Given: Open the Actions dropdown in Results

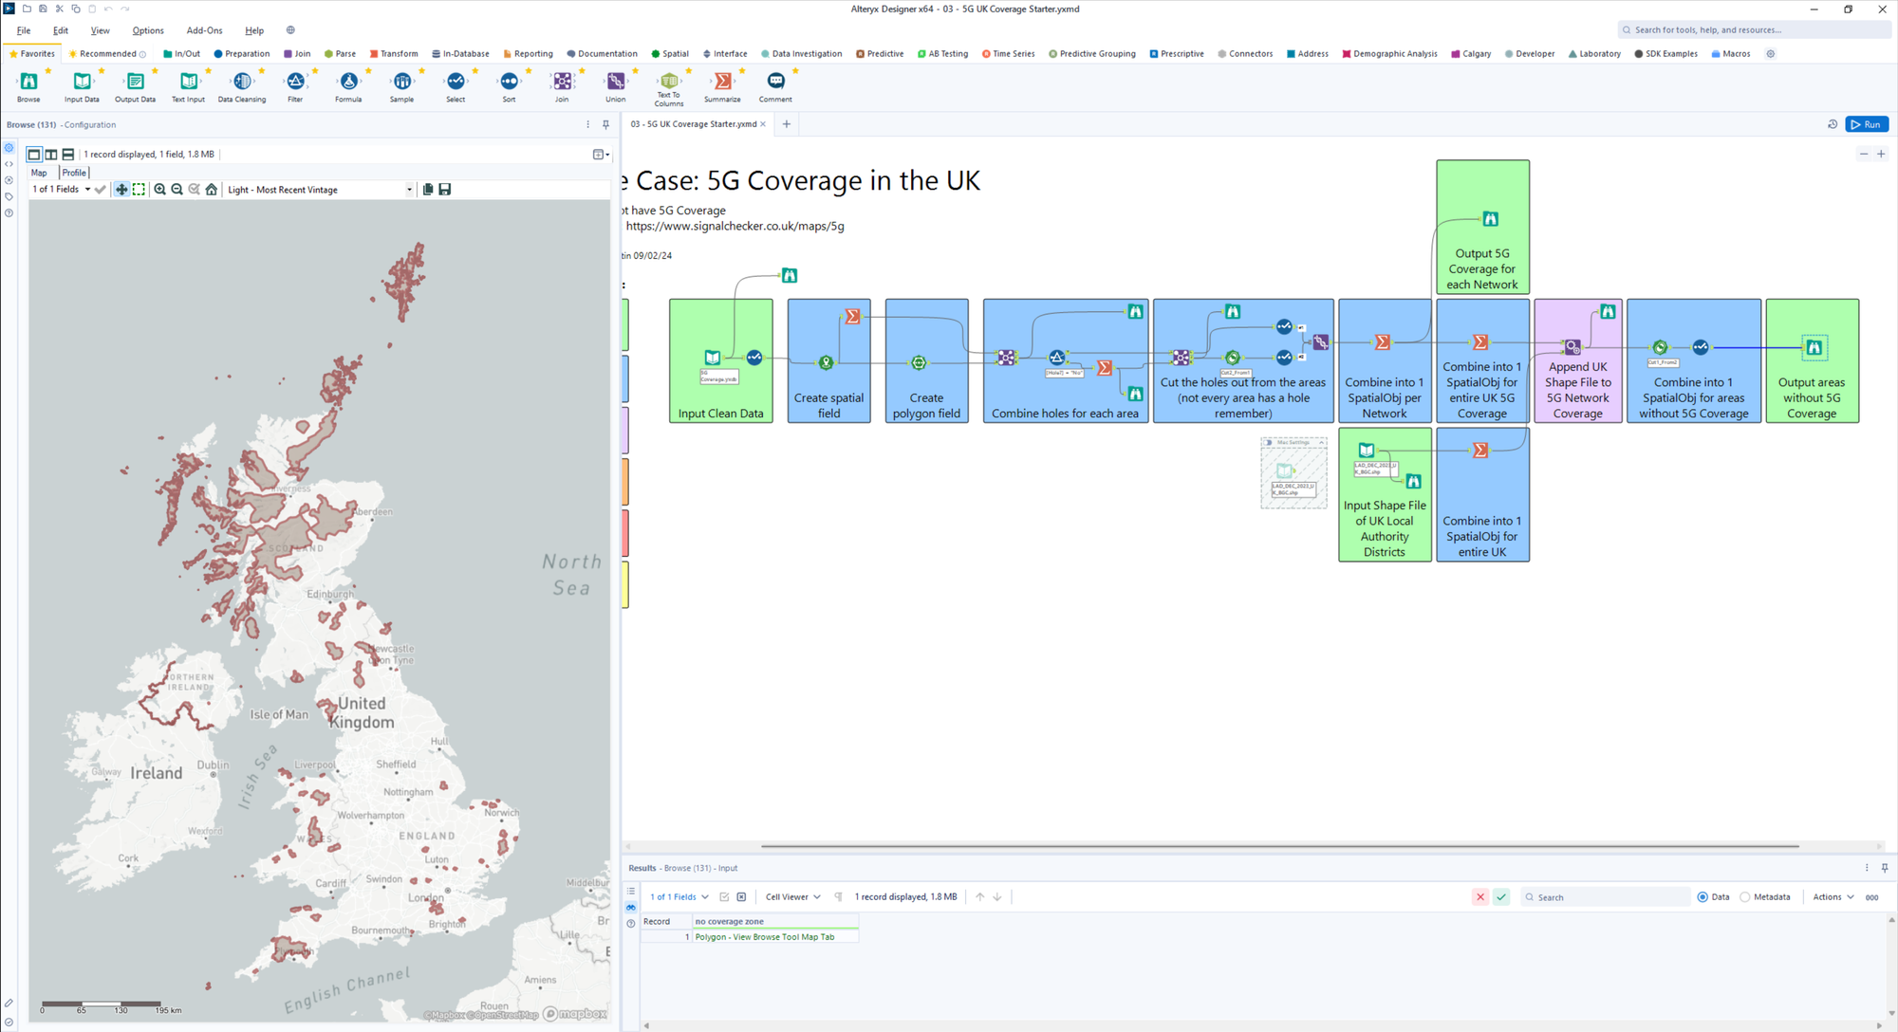Looking at the screenshot, I should coord(1833,897).
